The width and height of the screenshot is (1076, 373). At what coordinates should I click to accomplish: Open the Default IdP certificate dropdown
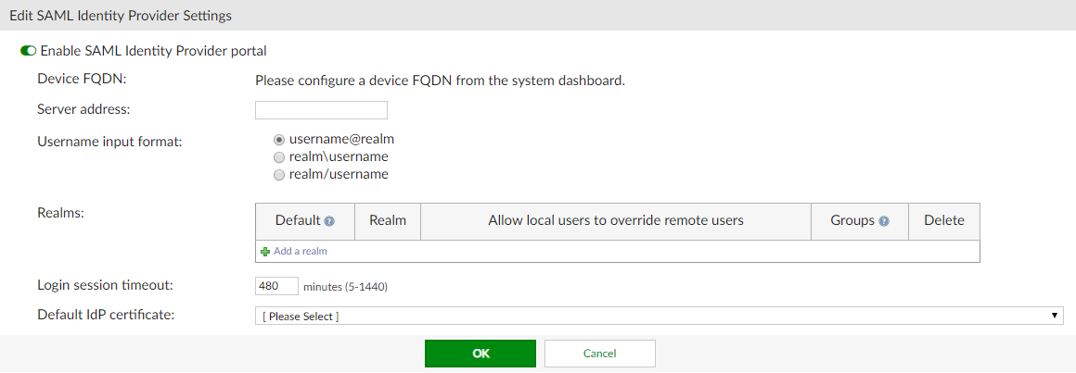[659, 317]
